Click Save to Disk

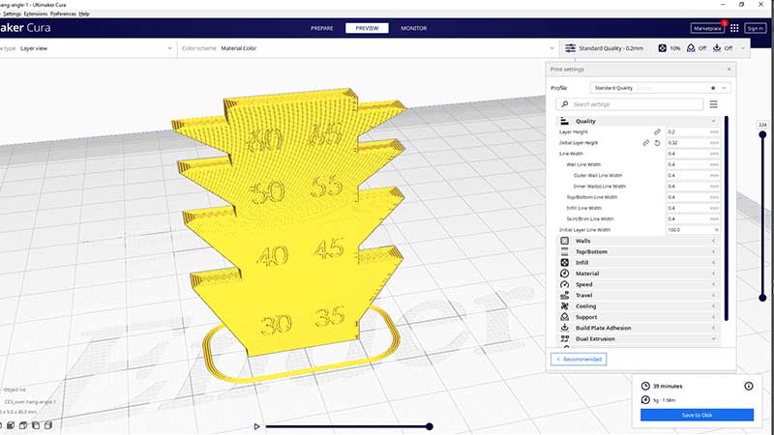pyautogui.click(x=697, y=415)
